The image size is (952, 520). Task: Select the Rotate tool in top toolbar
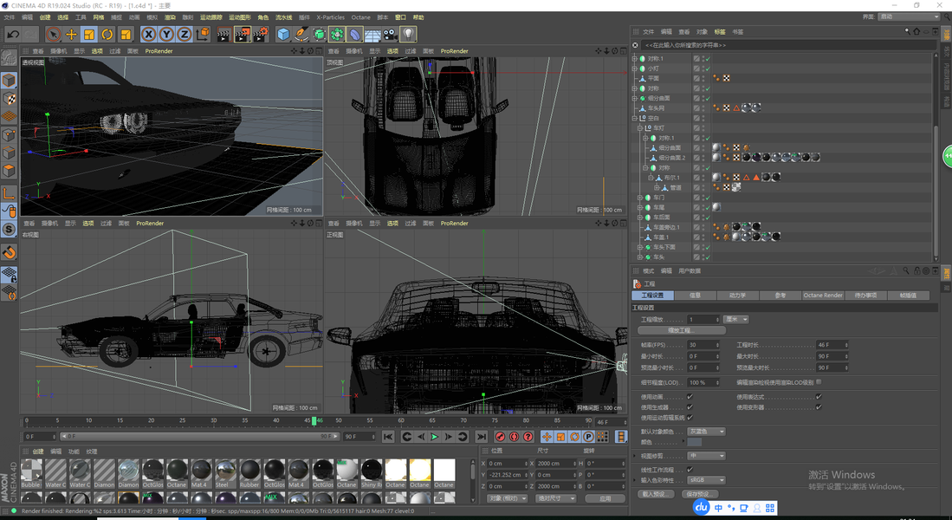point(107,35)
